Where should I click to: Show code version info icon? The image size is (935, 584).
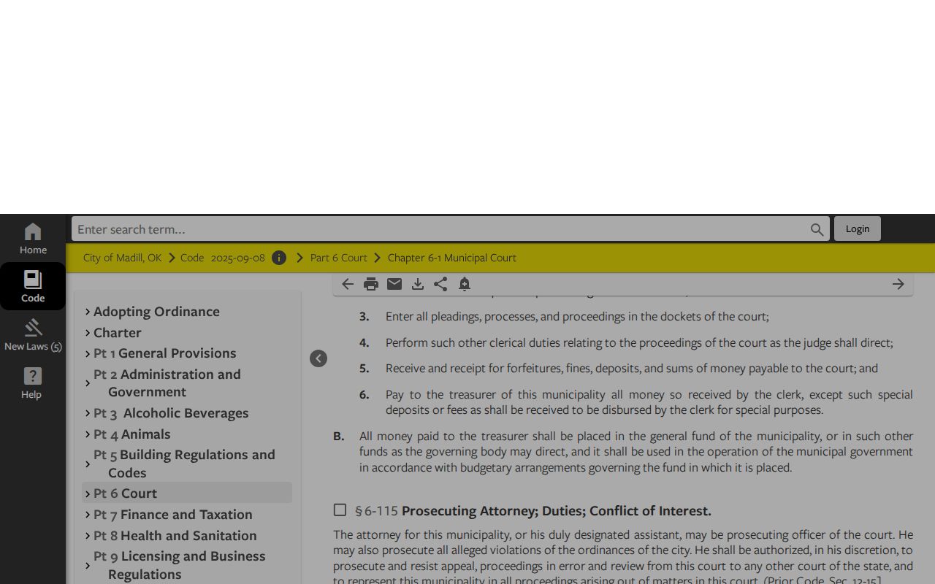point(279,258)
